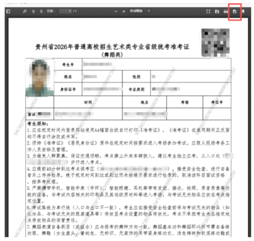Click the bookmark current view icon
The width and height of the screenshot is (254, 241).
point(243,11)
